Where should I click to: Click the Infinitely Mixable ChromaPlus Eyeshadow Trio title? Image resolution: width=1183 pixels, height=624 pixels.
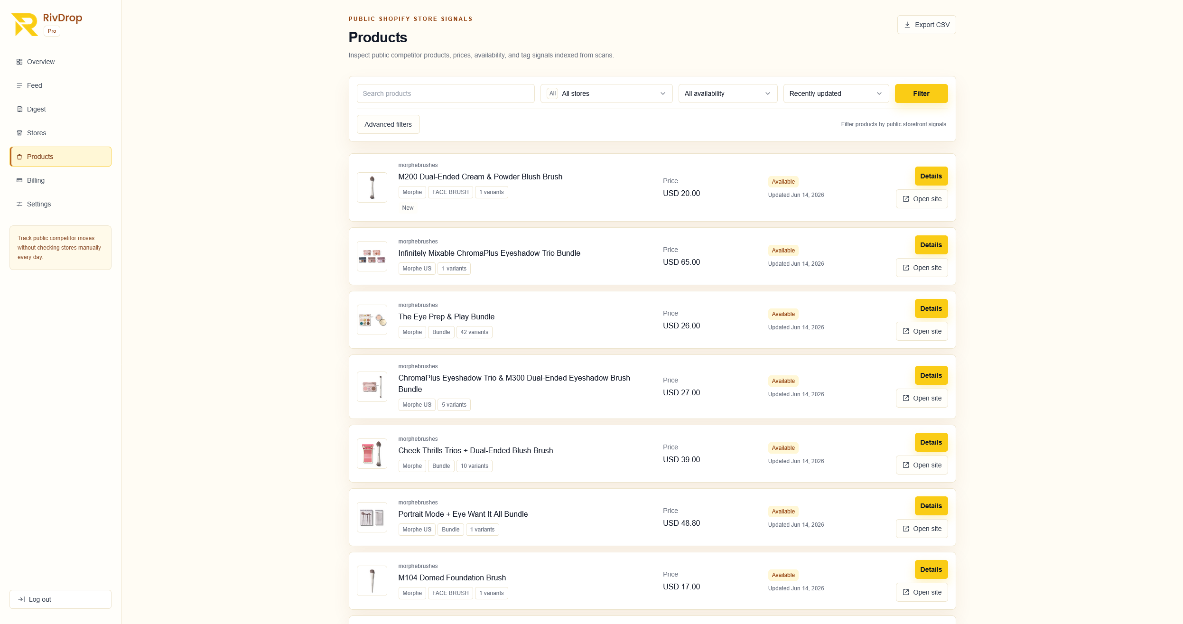[489, 253]
